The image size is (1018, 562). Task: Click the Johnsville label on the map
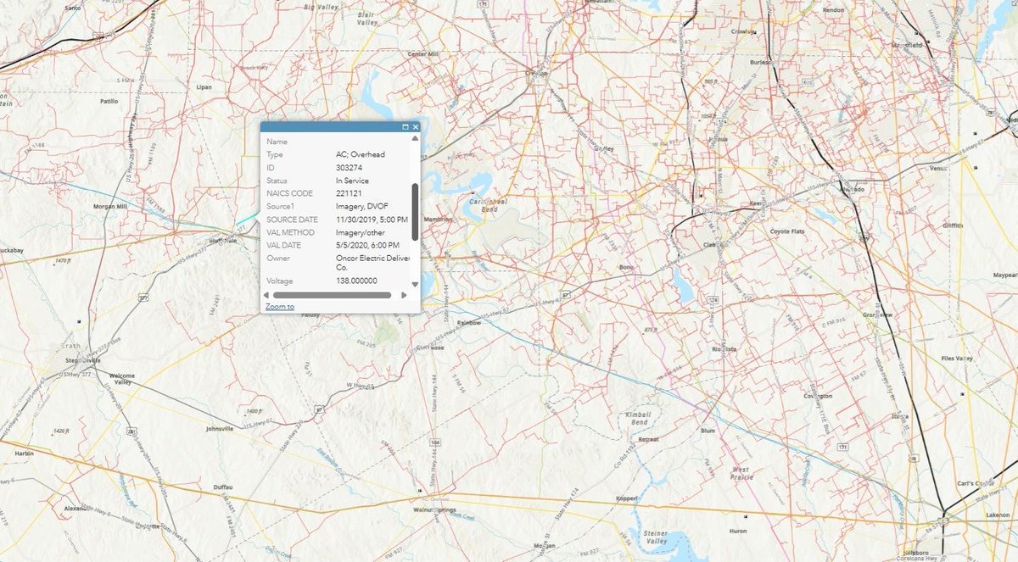click(x=220, y=429)
